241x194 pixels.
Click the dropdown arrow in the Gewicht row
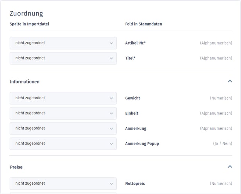111,98
